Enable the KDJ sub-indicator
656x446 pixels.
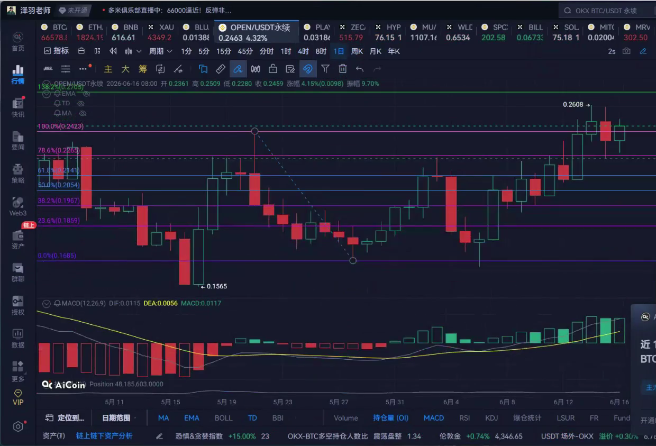(491, 418)
